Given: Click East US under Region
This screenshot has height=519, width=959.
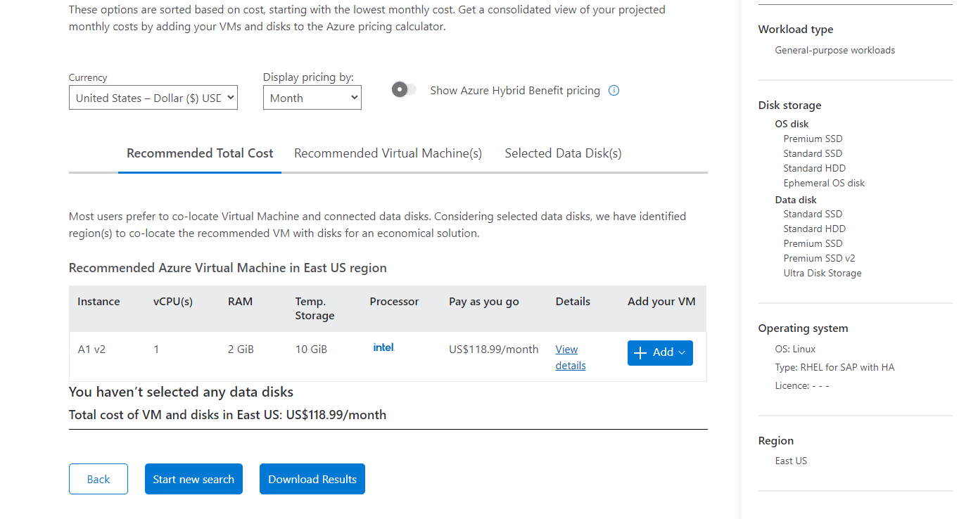Looking at the screenshot, I should point(791,461).
